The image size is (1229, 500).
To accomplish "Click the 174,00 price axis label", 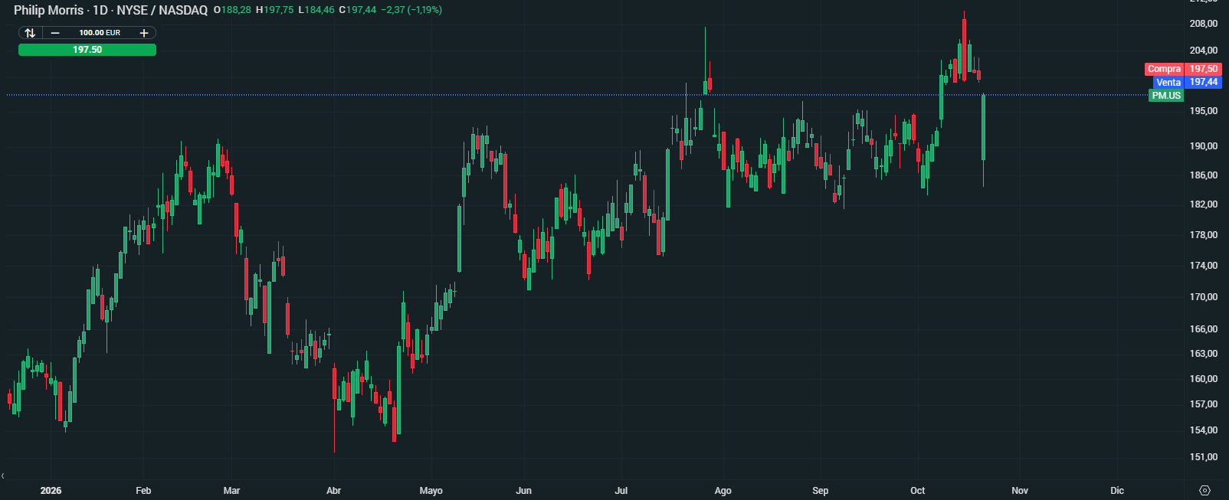I will click(x=1203, y=266).
